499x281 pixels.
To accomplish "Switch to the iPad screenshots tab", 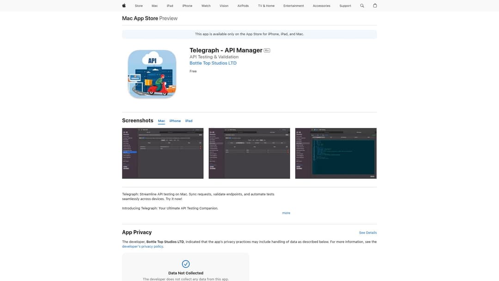I will coord(189,121).
